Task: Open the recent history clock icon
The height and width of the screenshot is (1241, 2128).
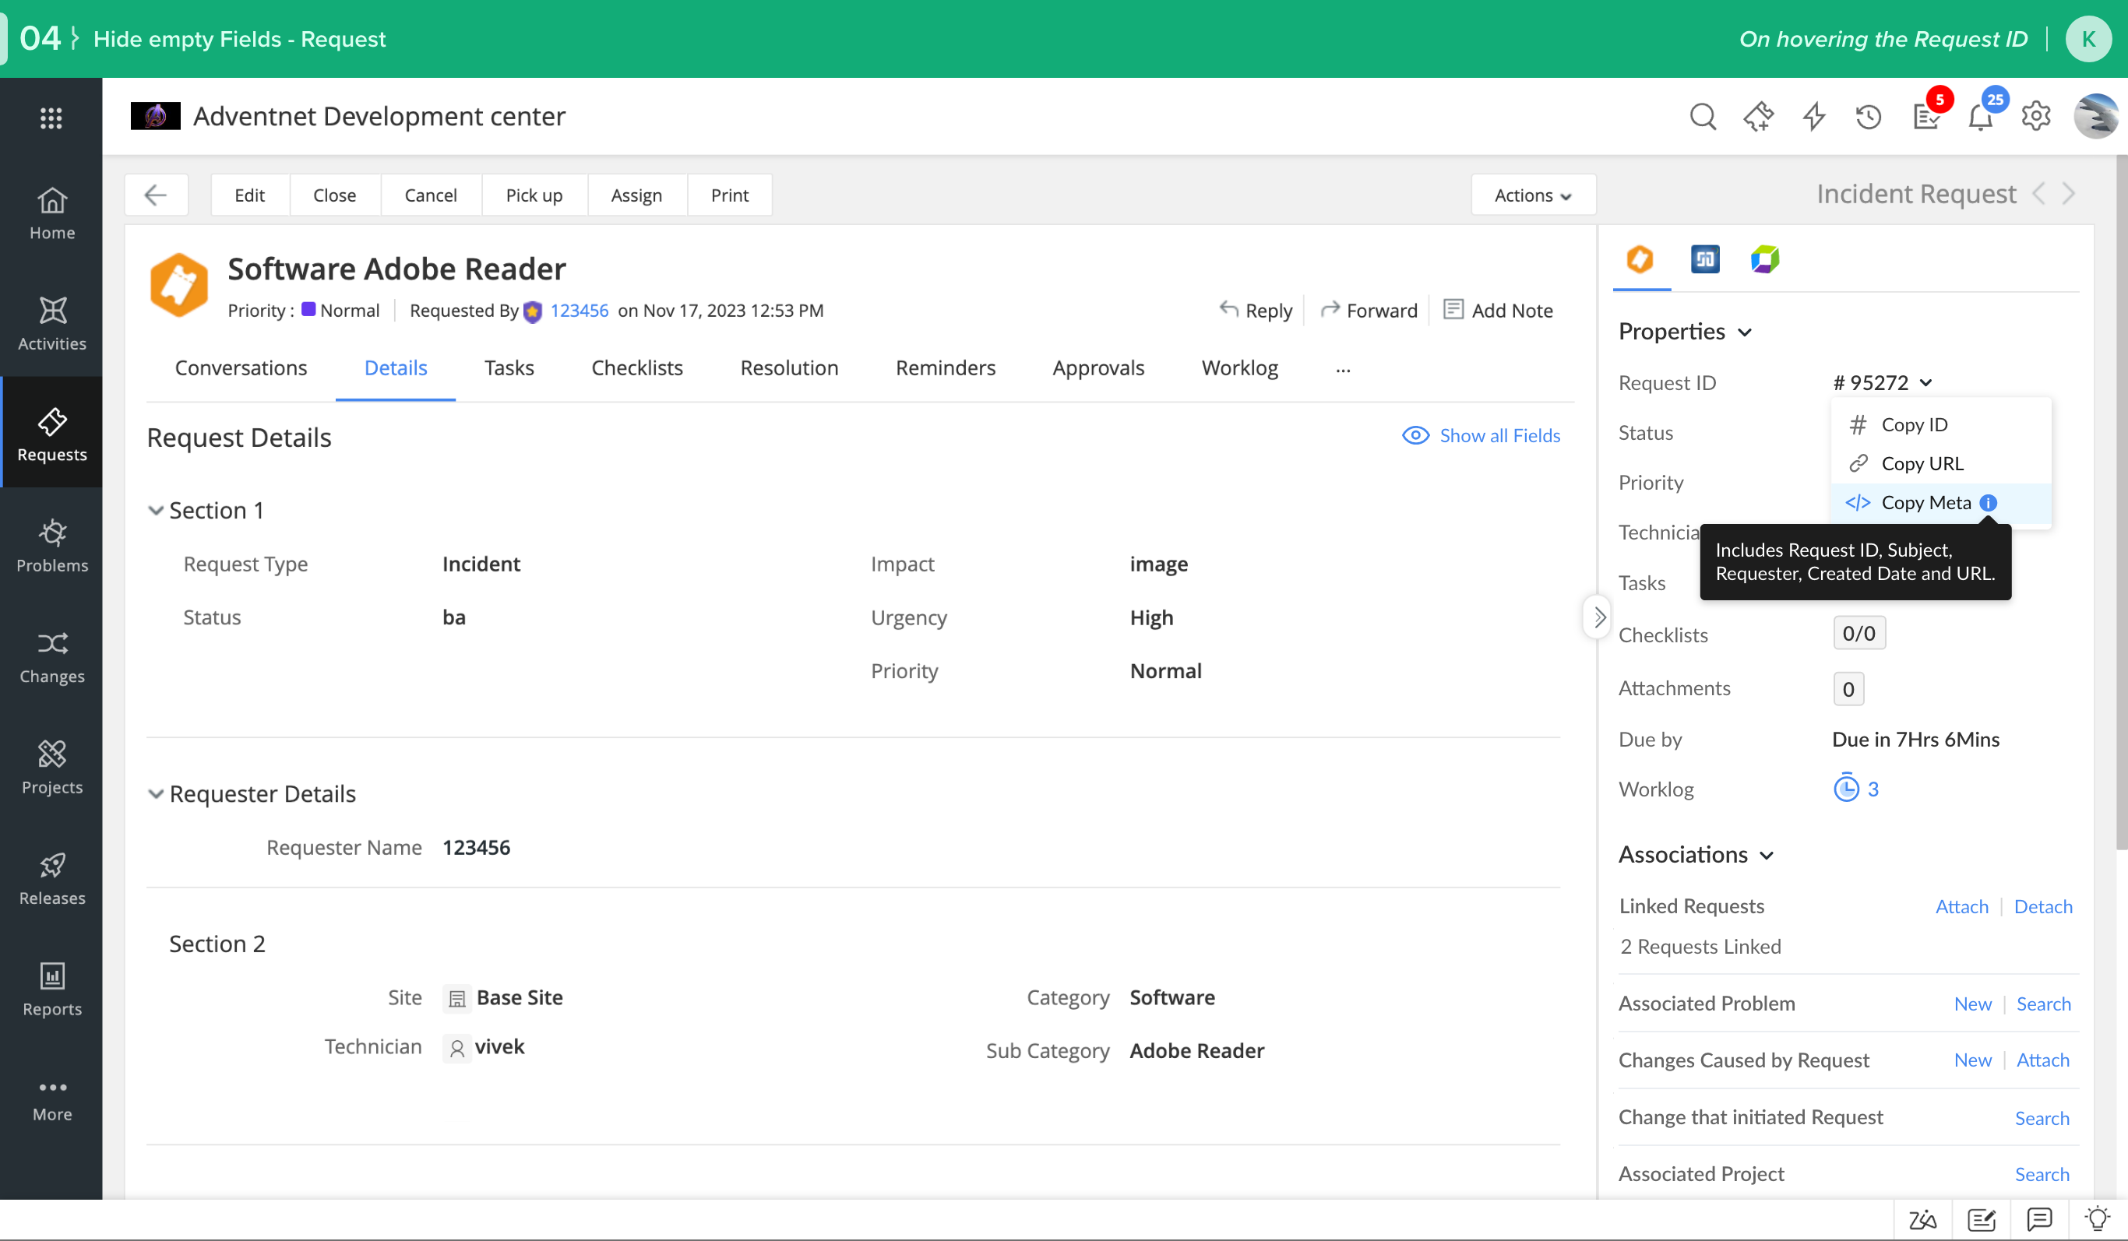Action: tap(1868, 116)
